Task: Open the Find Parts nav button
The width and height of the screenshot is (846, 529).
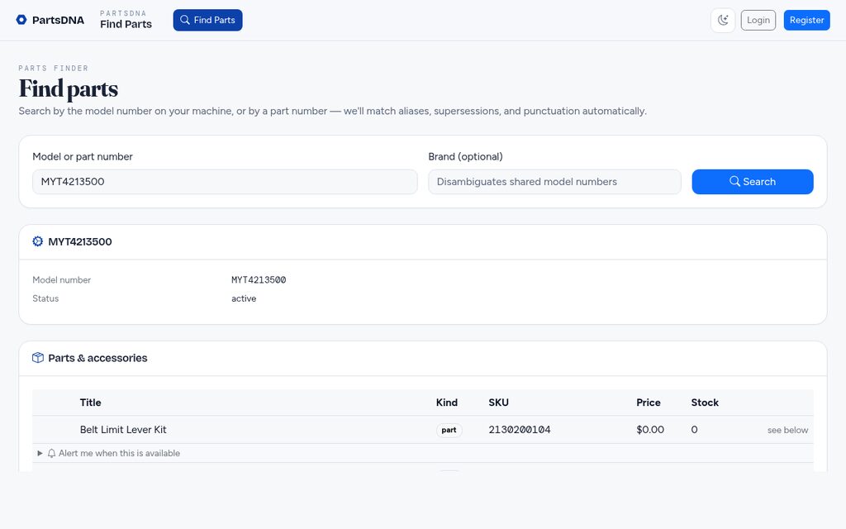Action: point(207,20)
